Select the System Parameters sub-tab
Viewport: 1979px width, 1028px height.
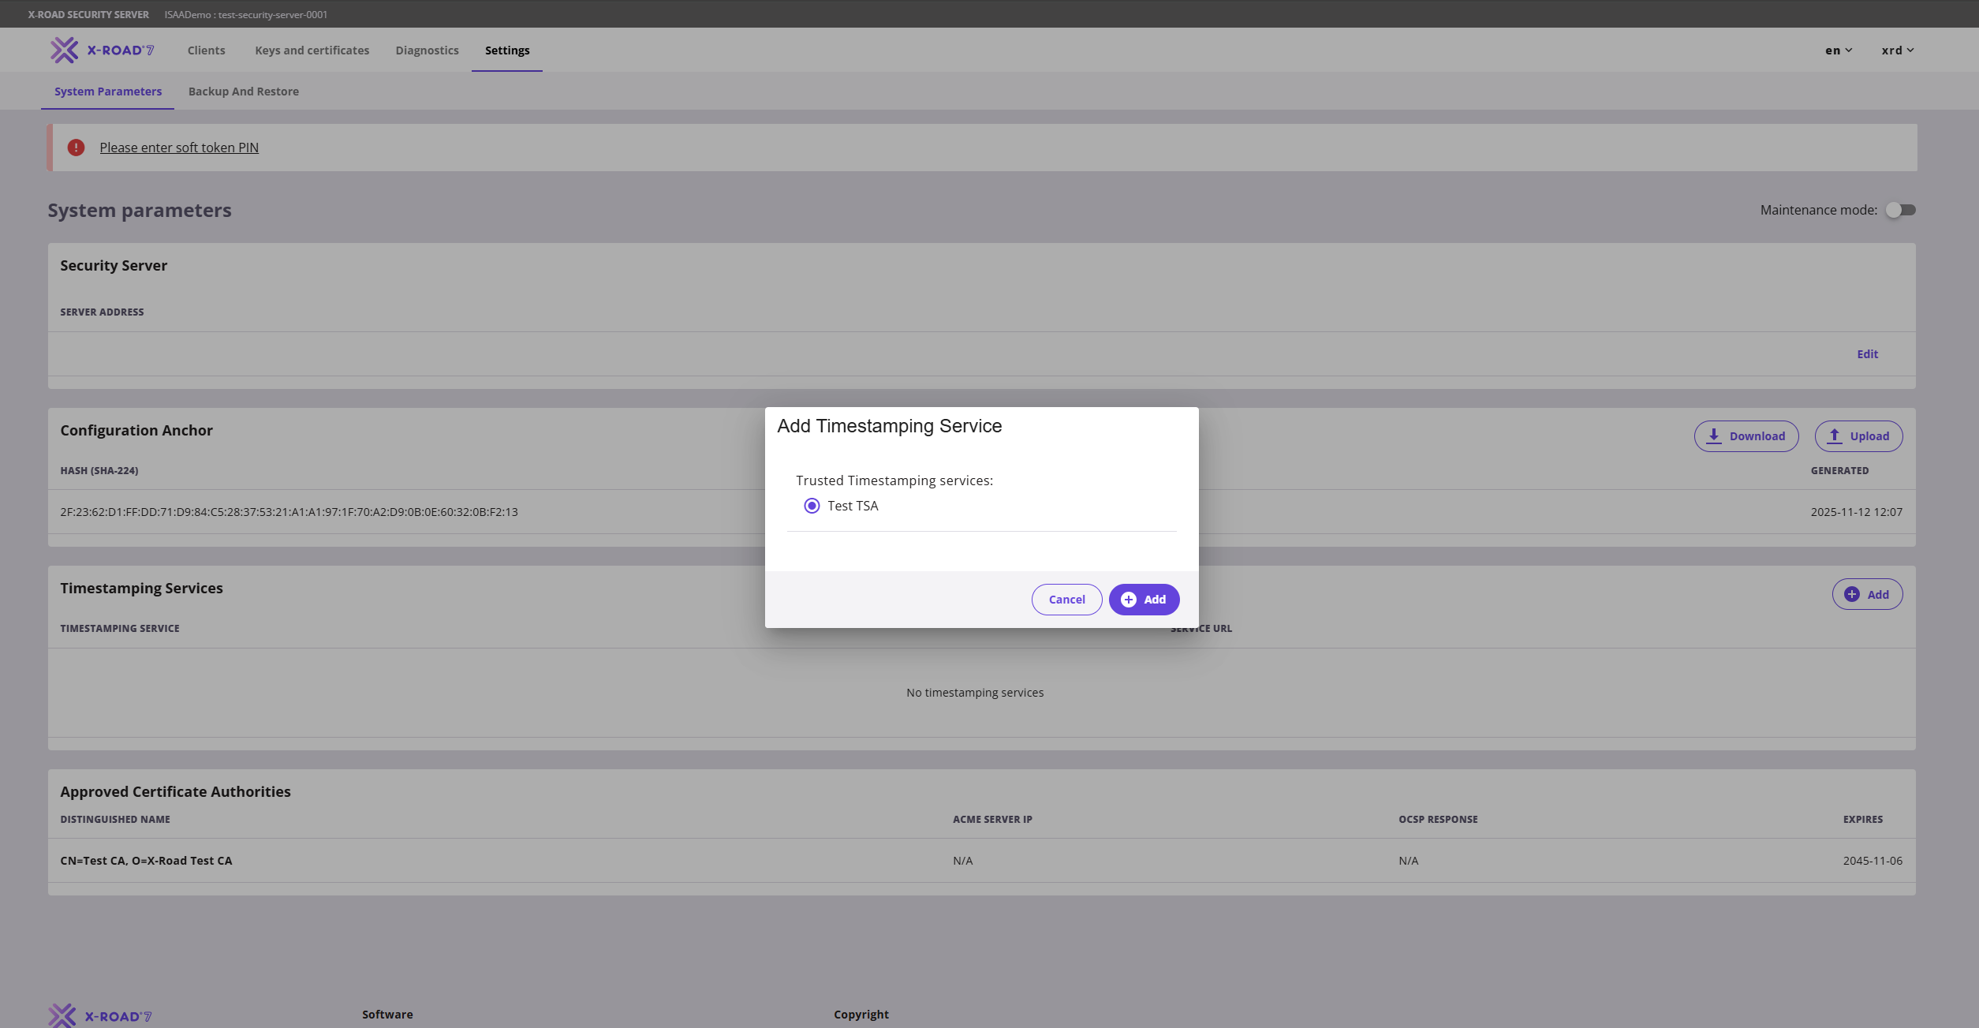click(x=108, y=92)
